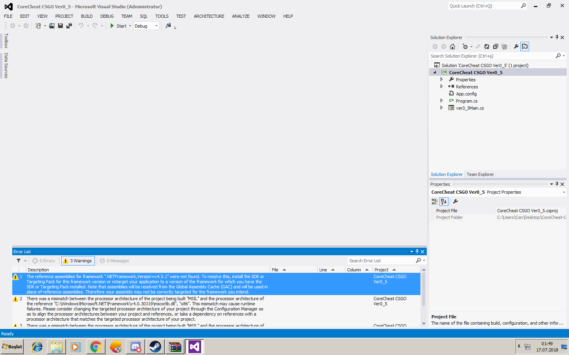Sort Error List by Project column
This screenshot has height=355, width=569.
point(396,270)
